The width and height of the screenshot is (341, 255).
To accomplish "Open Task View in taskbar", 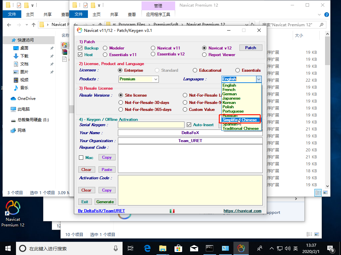I will point(131,248).
